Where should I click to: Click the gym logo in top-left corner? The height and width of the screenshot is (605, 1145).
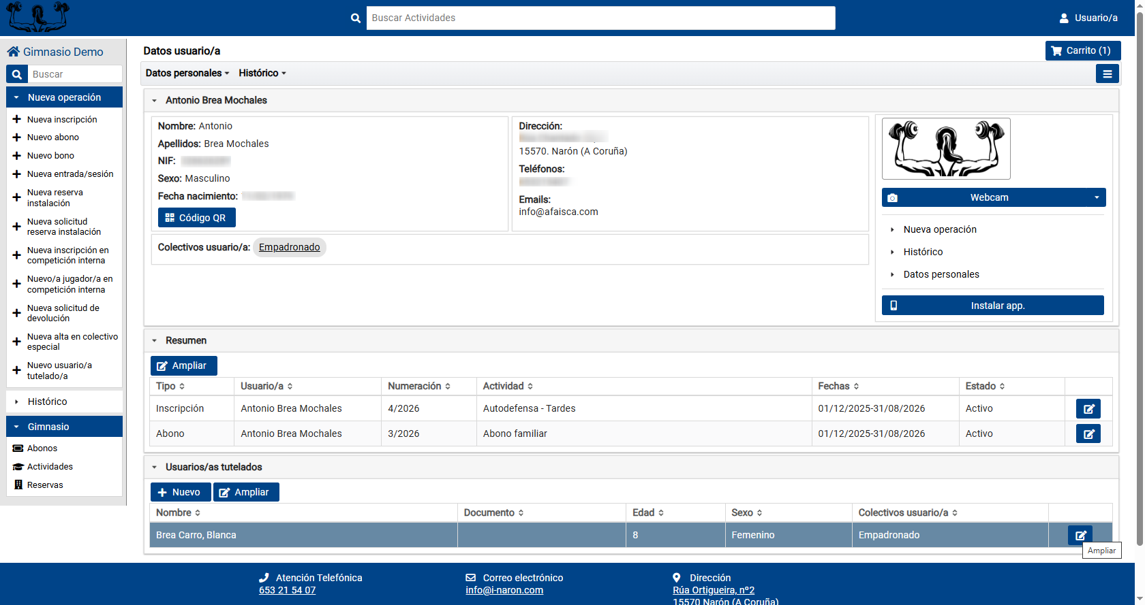coord(38,17)
